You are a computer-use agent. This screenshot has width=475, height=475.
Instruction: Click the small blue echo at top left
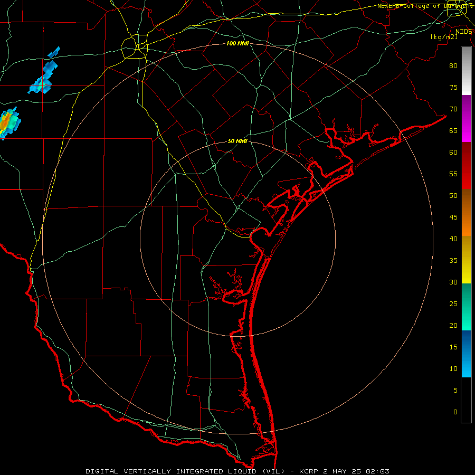[x=54, y=52]
